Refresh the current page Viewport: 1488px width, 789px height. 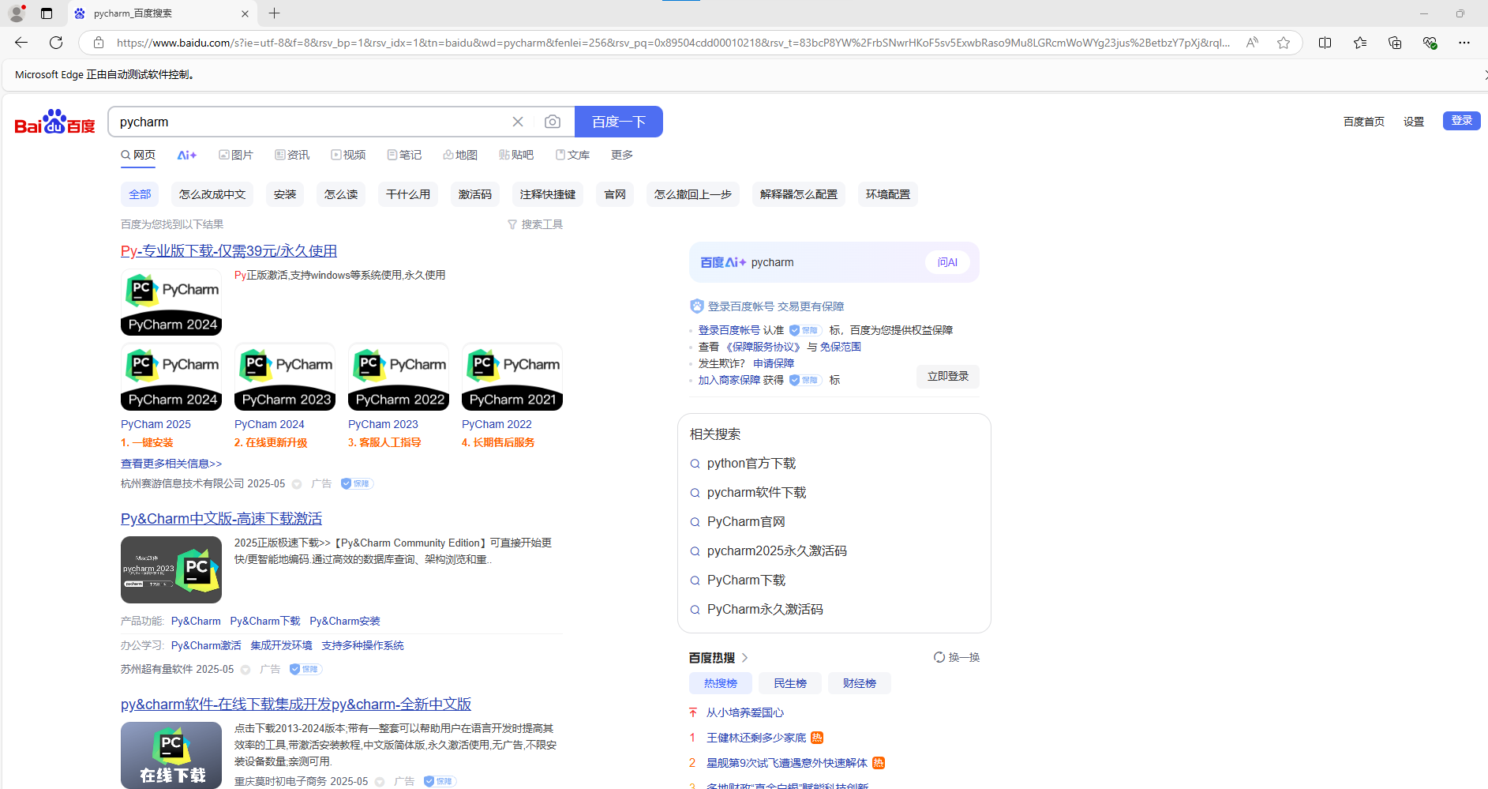pyautogui.click(x=56, y=43)
